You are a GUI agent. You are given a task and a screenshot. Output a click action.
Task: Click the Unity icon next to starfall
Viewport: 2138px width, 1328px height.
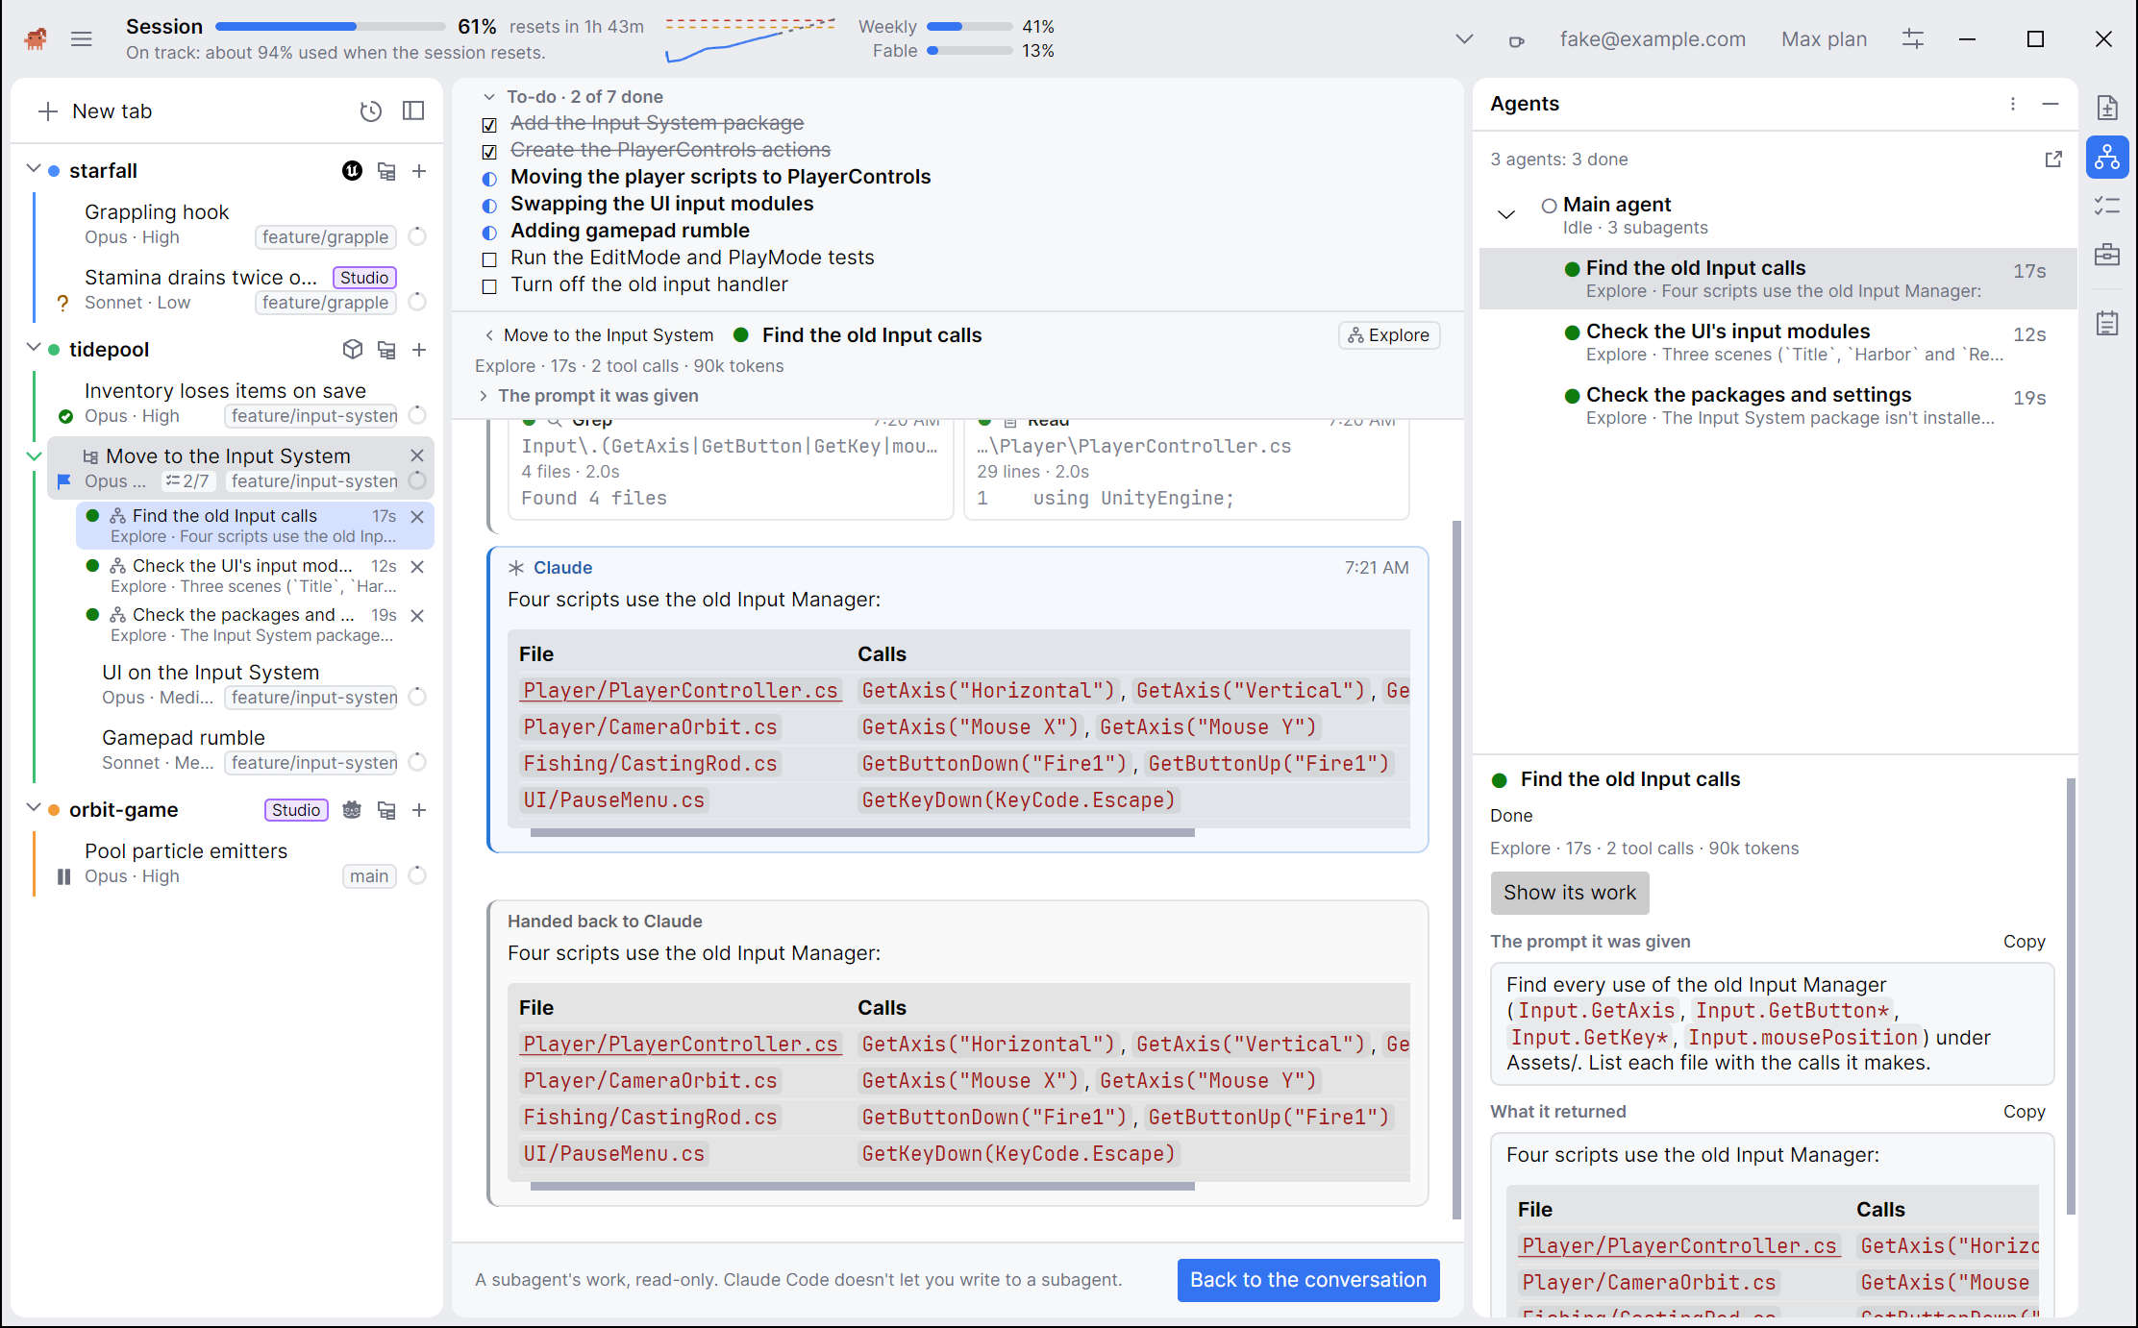353,171
